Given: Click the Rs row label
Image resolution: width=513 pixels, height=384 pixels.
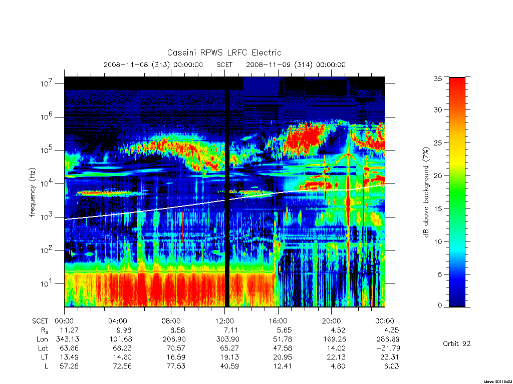Looking at the screenshot, I should tap(45, 330).
